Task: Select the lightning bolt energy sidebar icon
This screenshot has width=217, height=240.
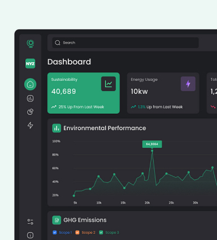Action: pos(31,125)
